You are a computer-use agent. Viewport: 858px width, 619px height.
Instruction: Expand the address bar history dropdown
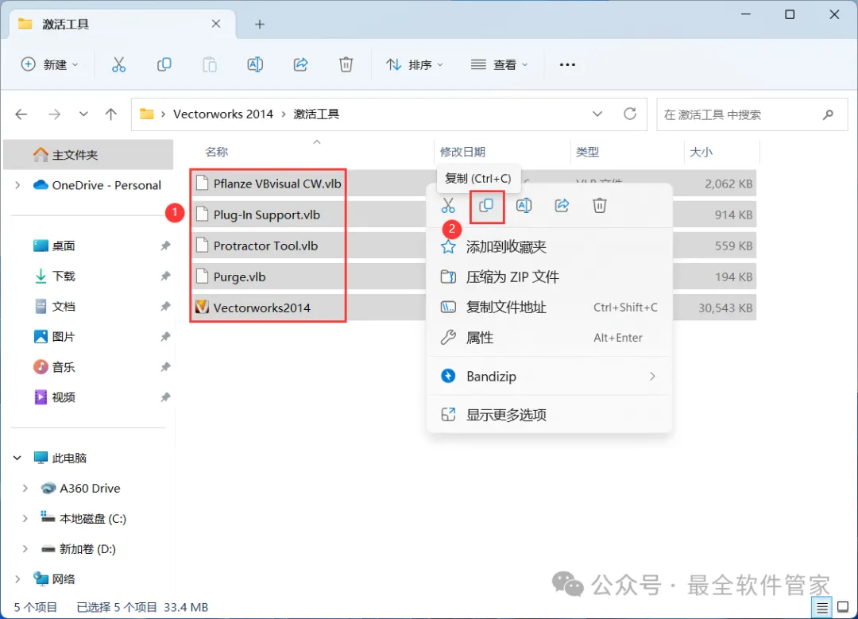point(597,114)
